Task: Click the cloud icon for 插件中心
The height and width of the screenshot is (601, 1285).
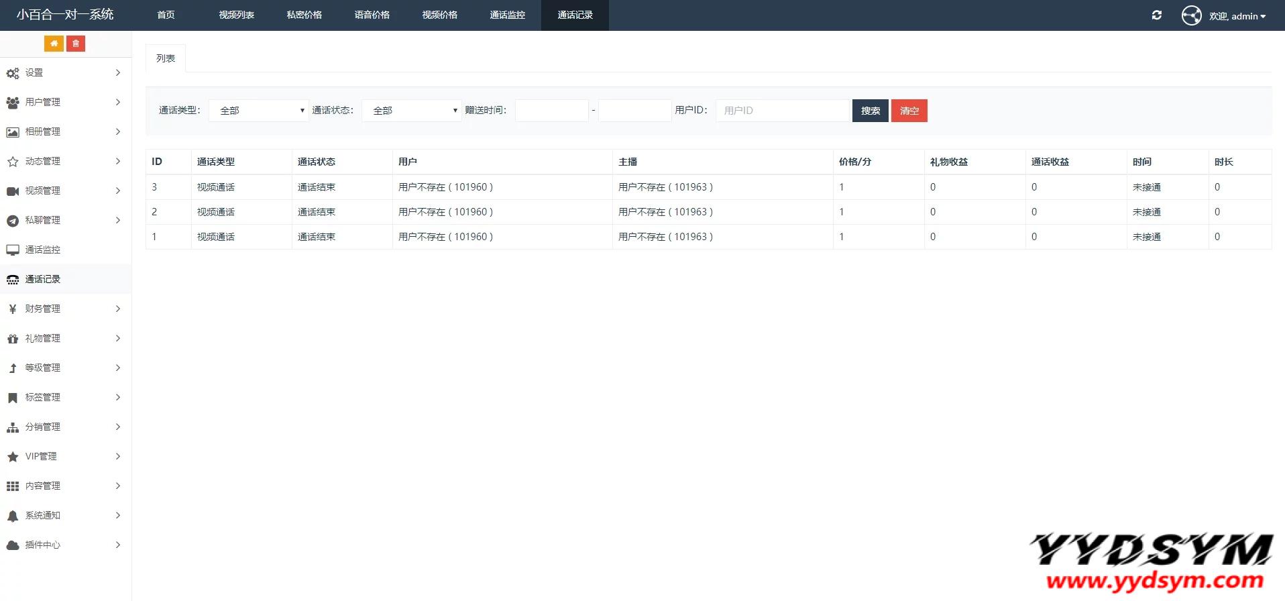Action: point(13,545)
